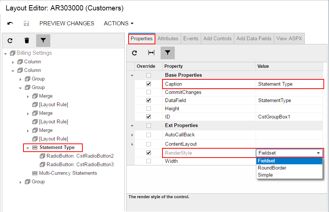Refresh the layout tree panel
Viewport: 329px width, 212px height.
10,41
